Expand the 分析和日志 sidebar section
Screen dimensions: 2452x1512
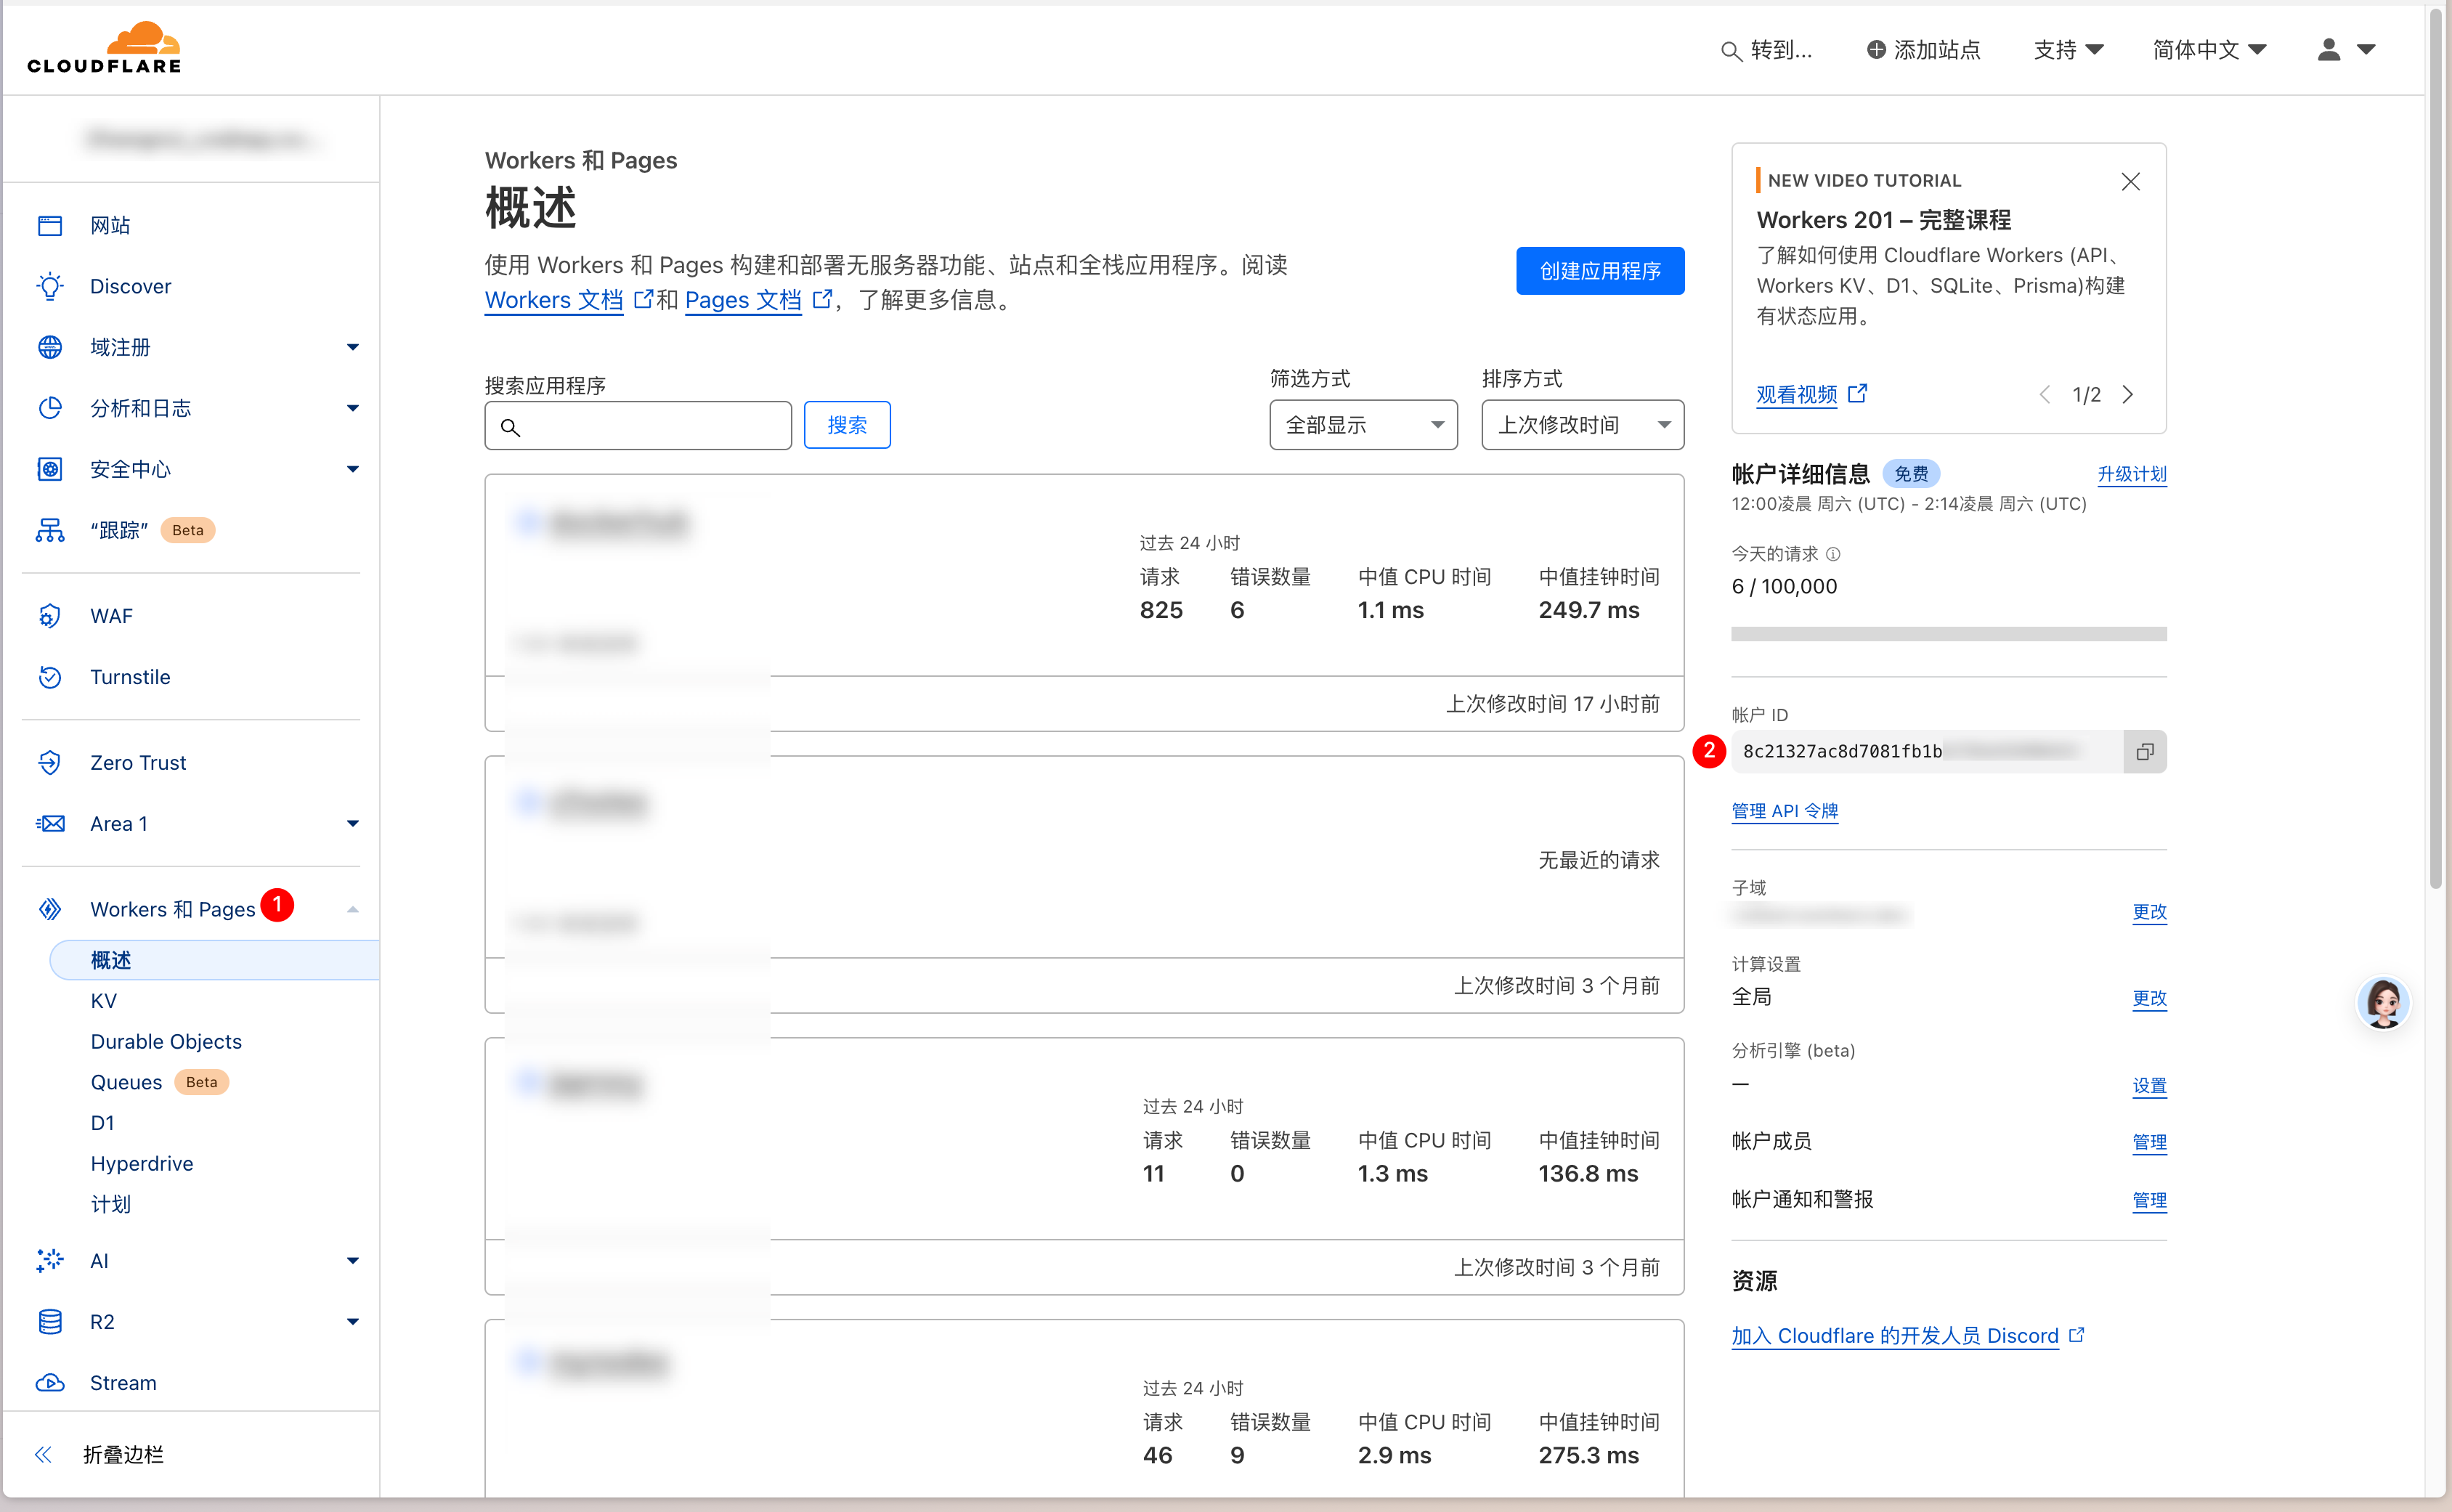[x=353, y=408]
